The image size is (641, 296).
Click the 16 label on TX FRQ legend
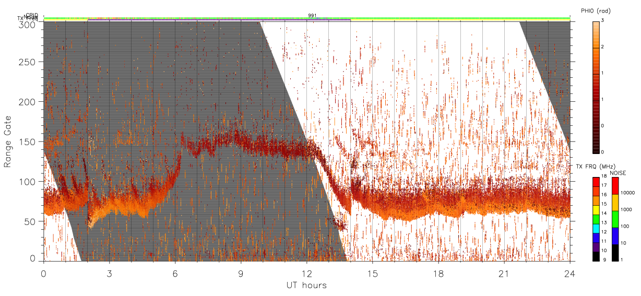click(x=604, y=195)
